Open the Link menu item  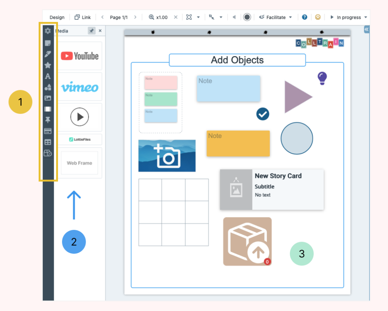pos(83,17)
